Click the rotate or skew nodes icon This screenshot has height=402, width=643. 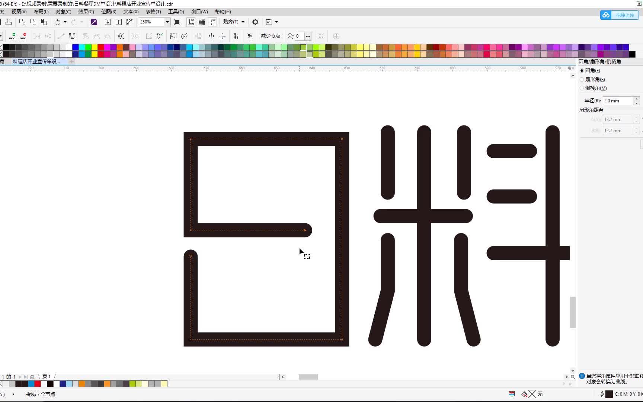184,36
